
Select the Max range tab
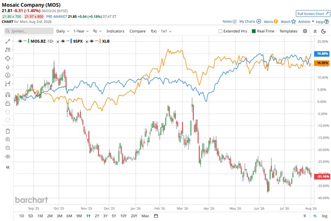(x=145, y=216)
